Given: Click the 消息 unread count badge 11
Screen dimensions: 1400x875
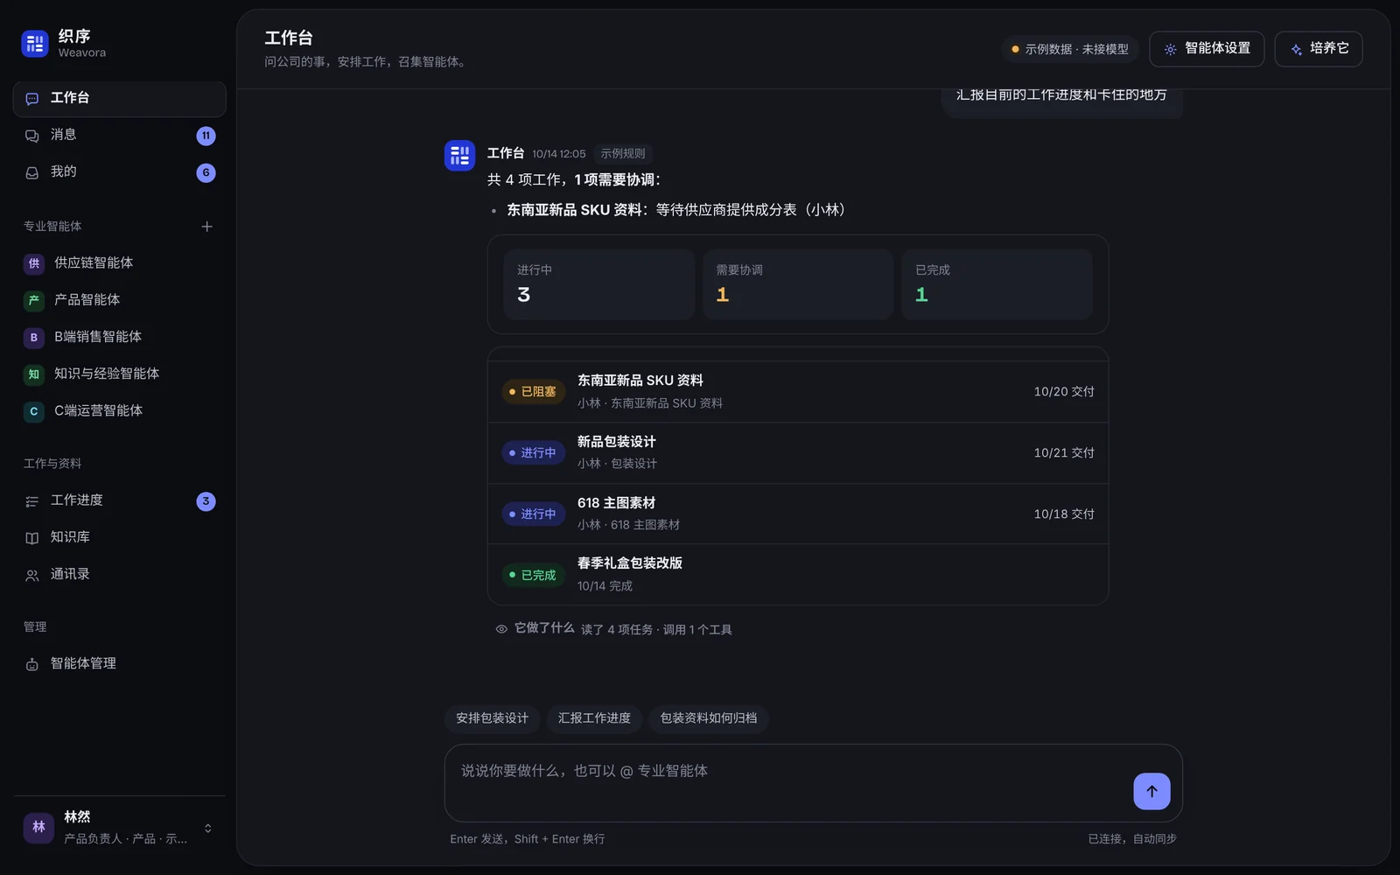Looking at the screenshot, I should [206, 136].
